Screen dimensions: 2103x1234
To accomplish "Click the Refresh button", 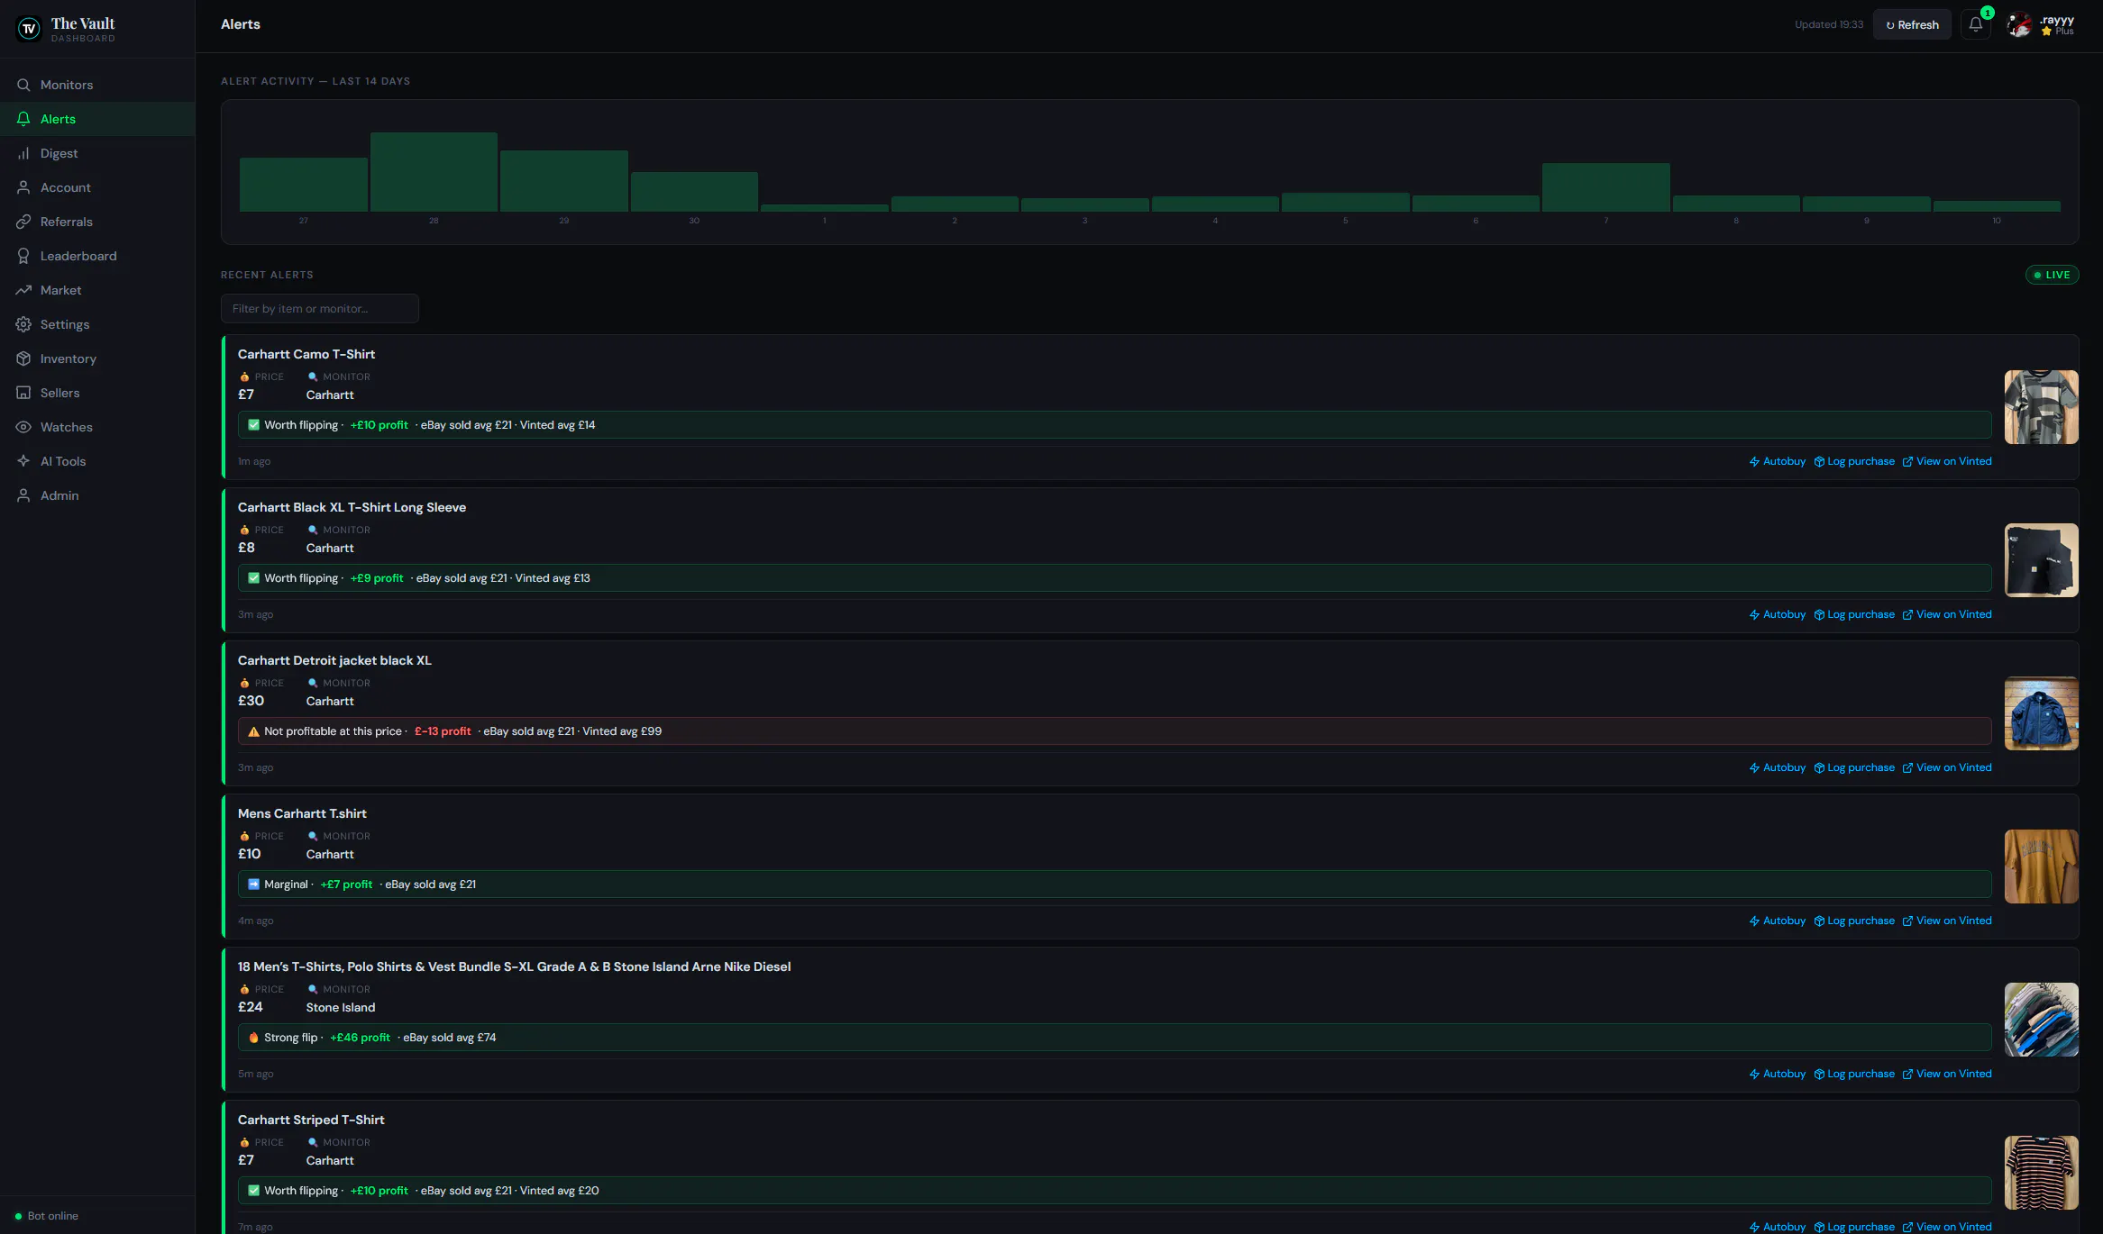I will tap(1912, 24).
